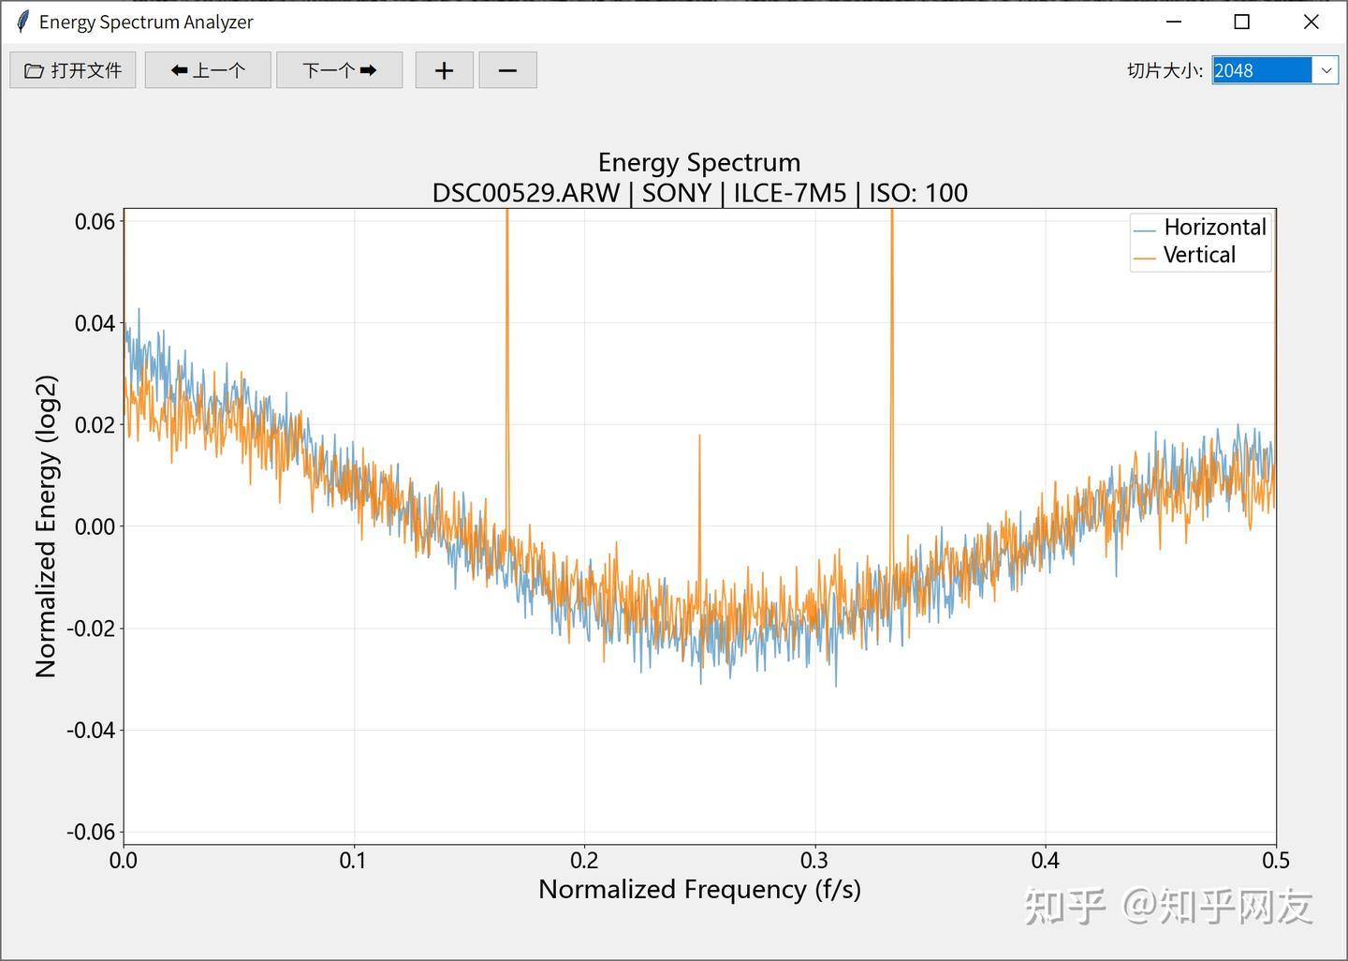Zoom out with the minus button

pos(507,70)
